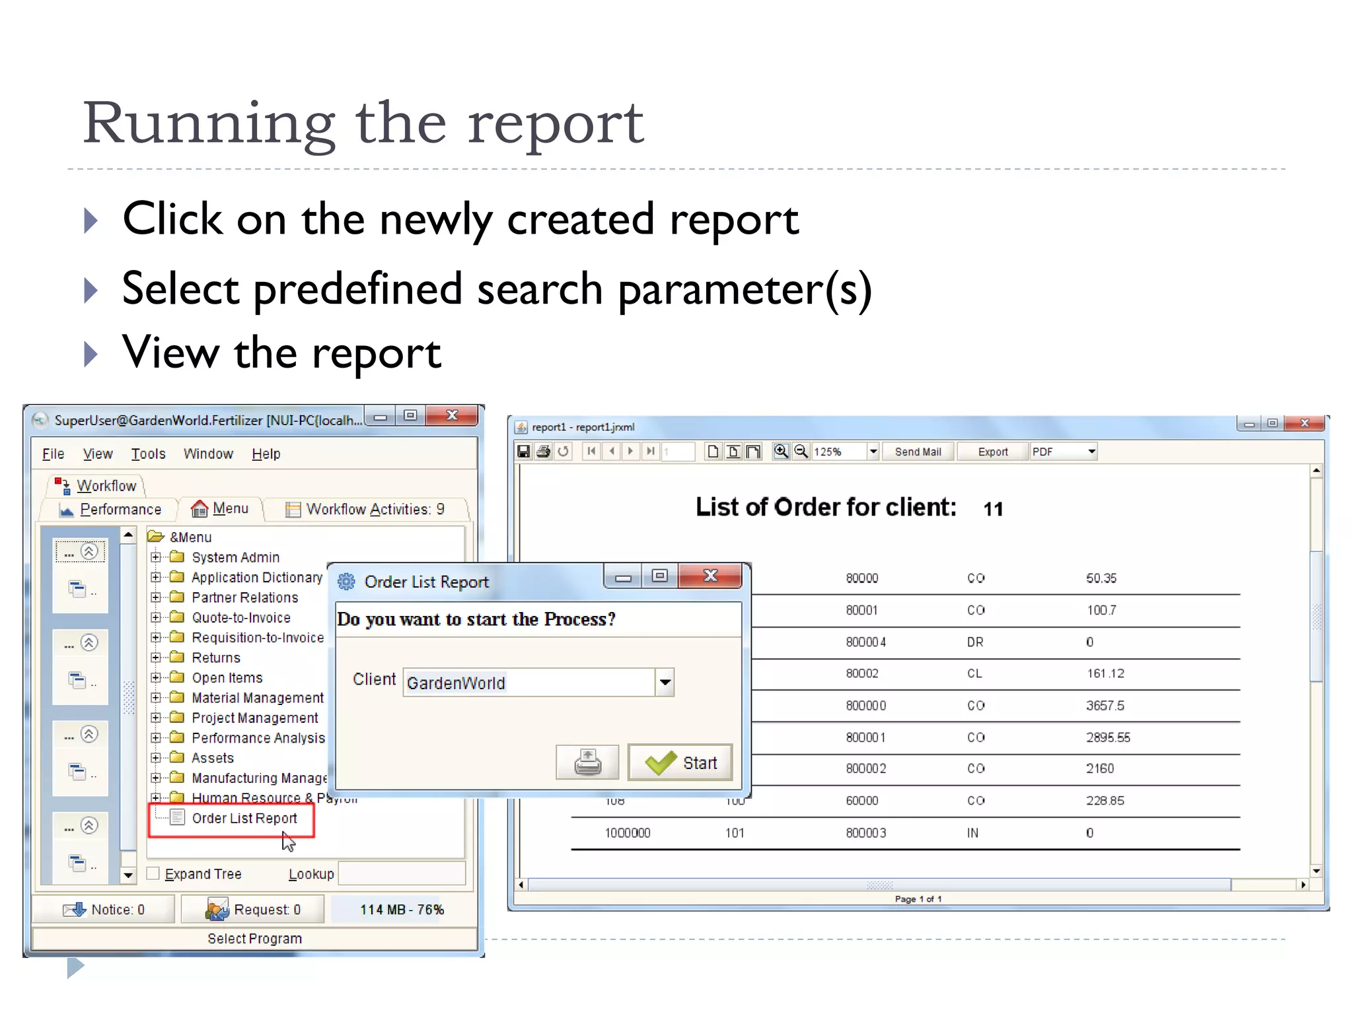
Task: Expand the Returns folder
Action: click(155, 658)
